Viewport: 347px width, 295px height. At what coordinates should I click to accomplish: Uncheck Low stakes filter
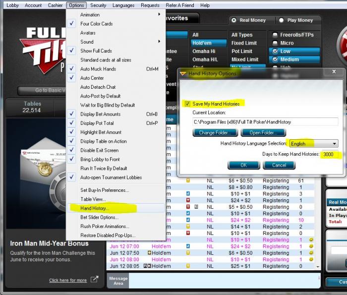[275, 51]
